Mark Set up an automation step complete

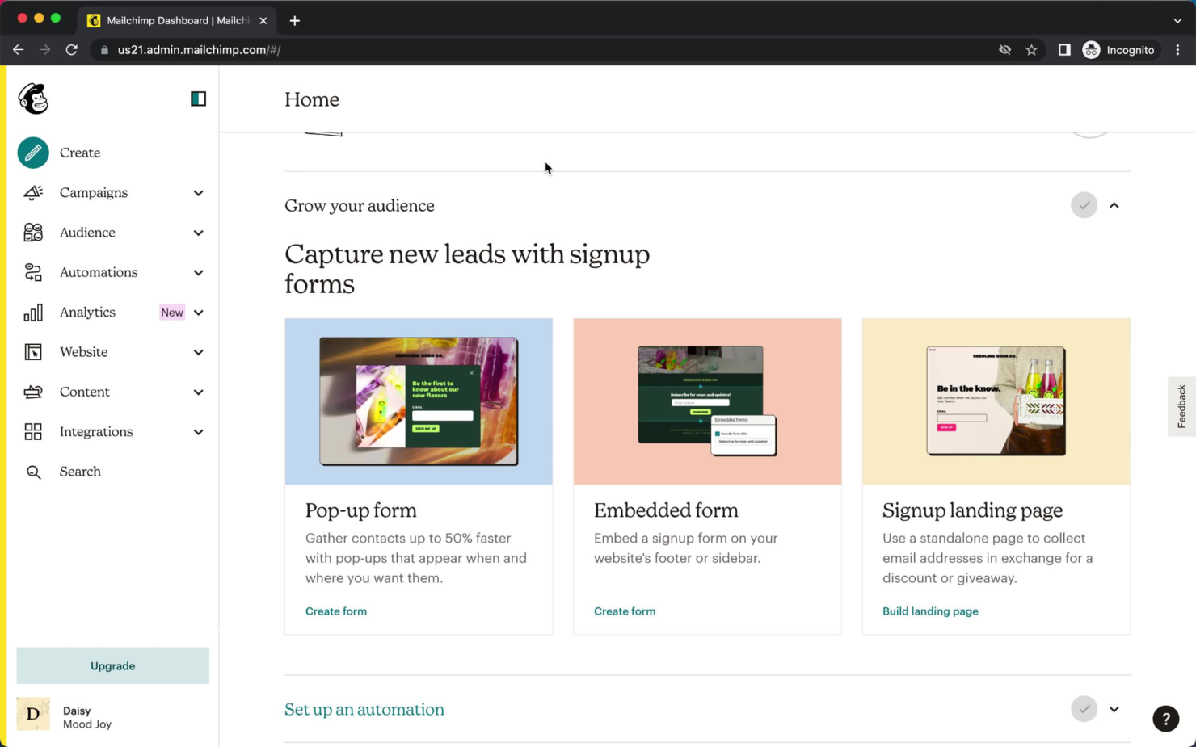[x=1084, y=709]
